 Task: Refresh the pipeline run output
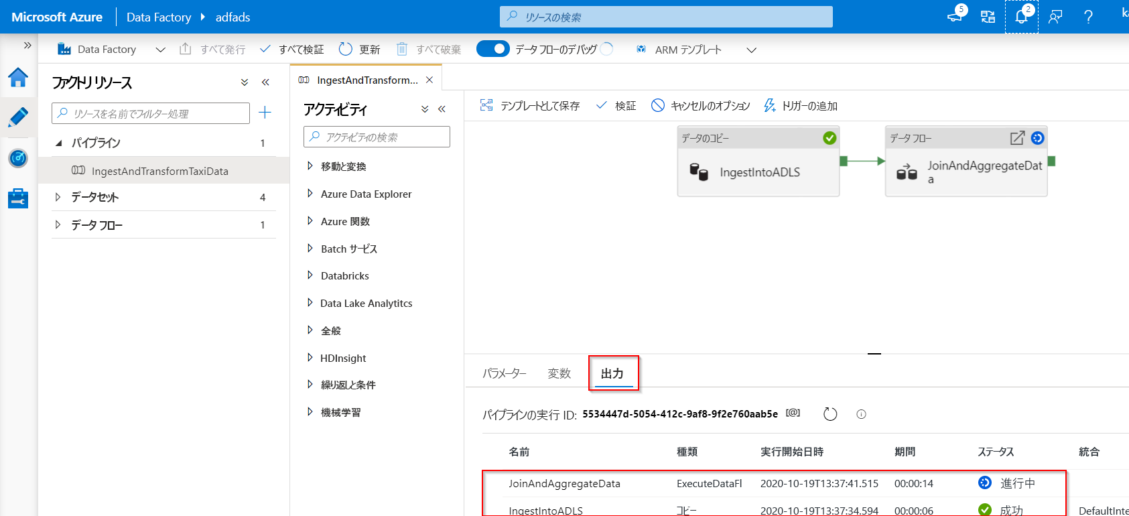[830, 414]
